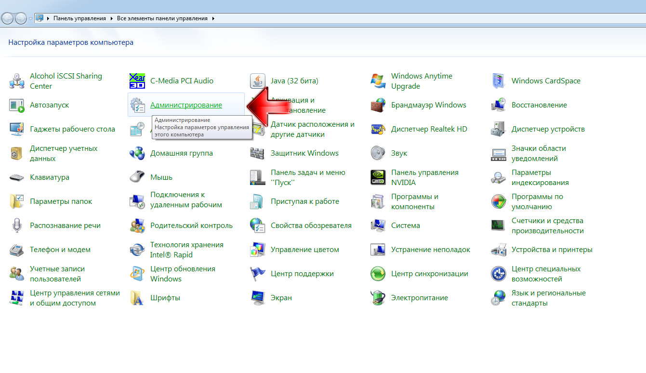The height and width of the screenshot is (373, 646).
Task: Click the Родительский контроль icon
Action: click(x=137, y=226)
